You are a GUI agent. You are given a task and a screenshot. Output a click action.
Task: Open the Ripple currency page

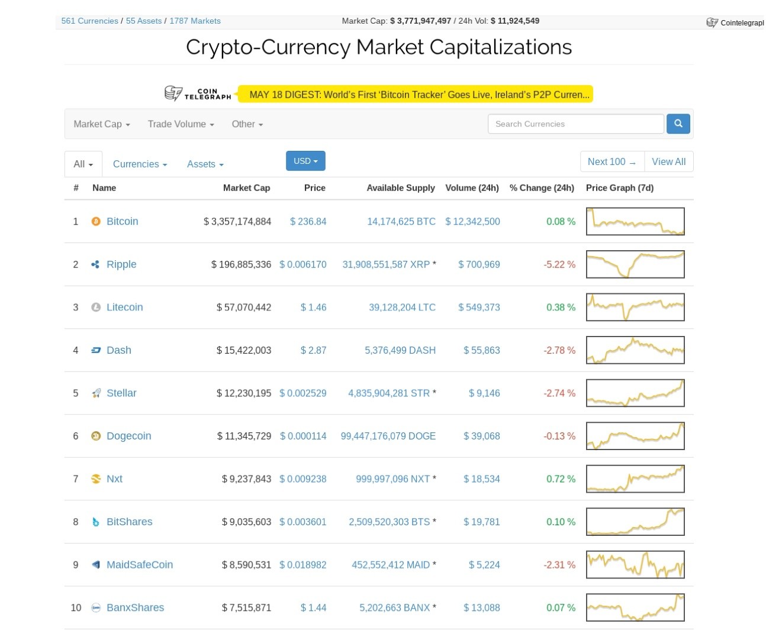[121, 264]
